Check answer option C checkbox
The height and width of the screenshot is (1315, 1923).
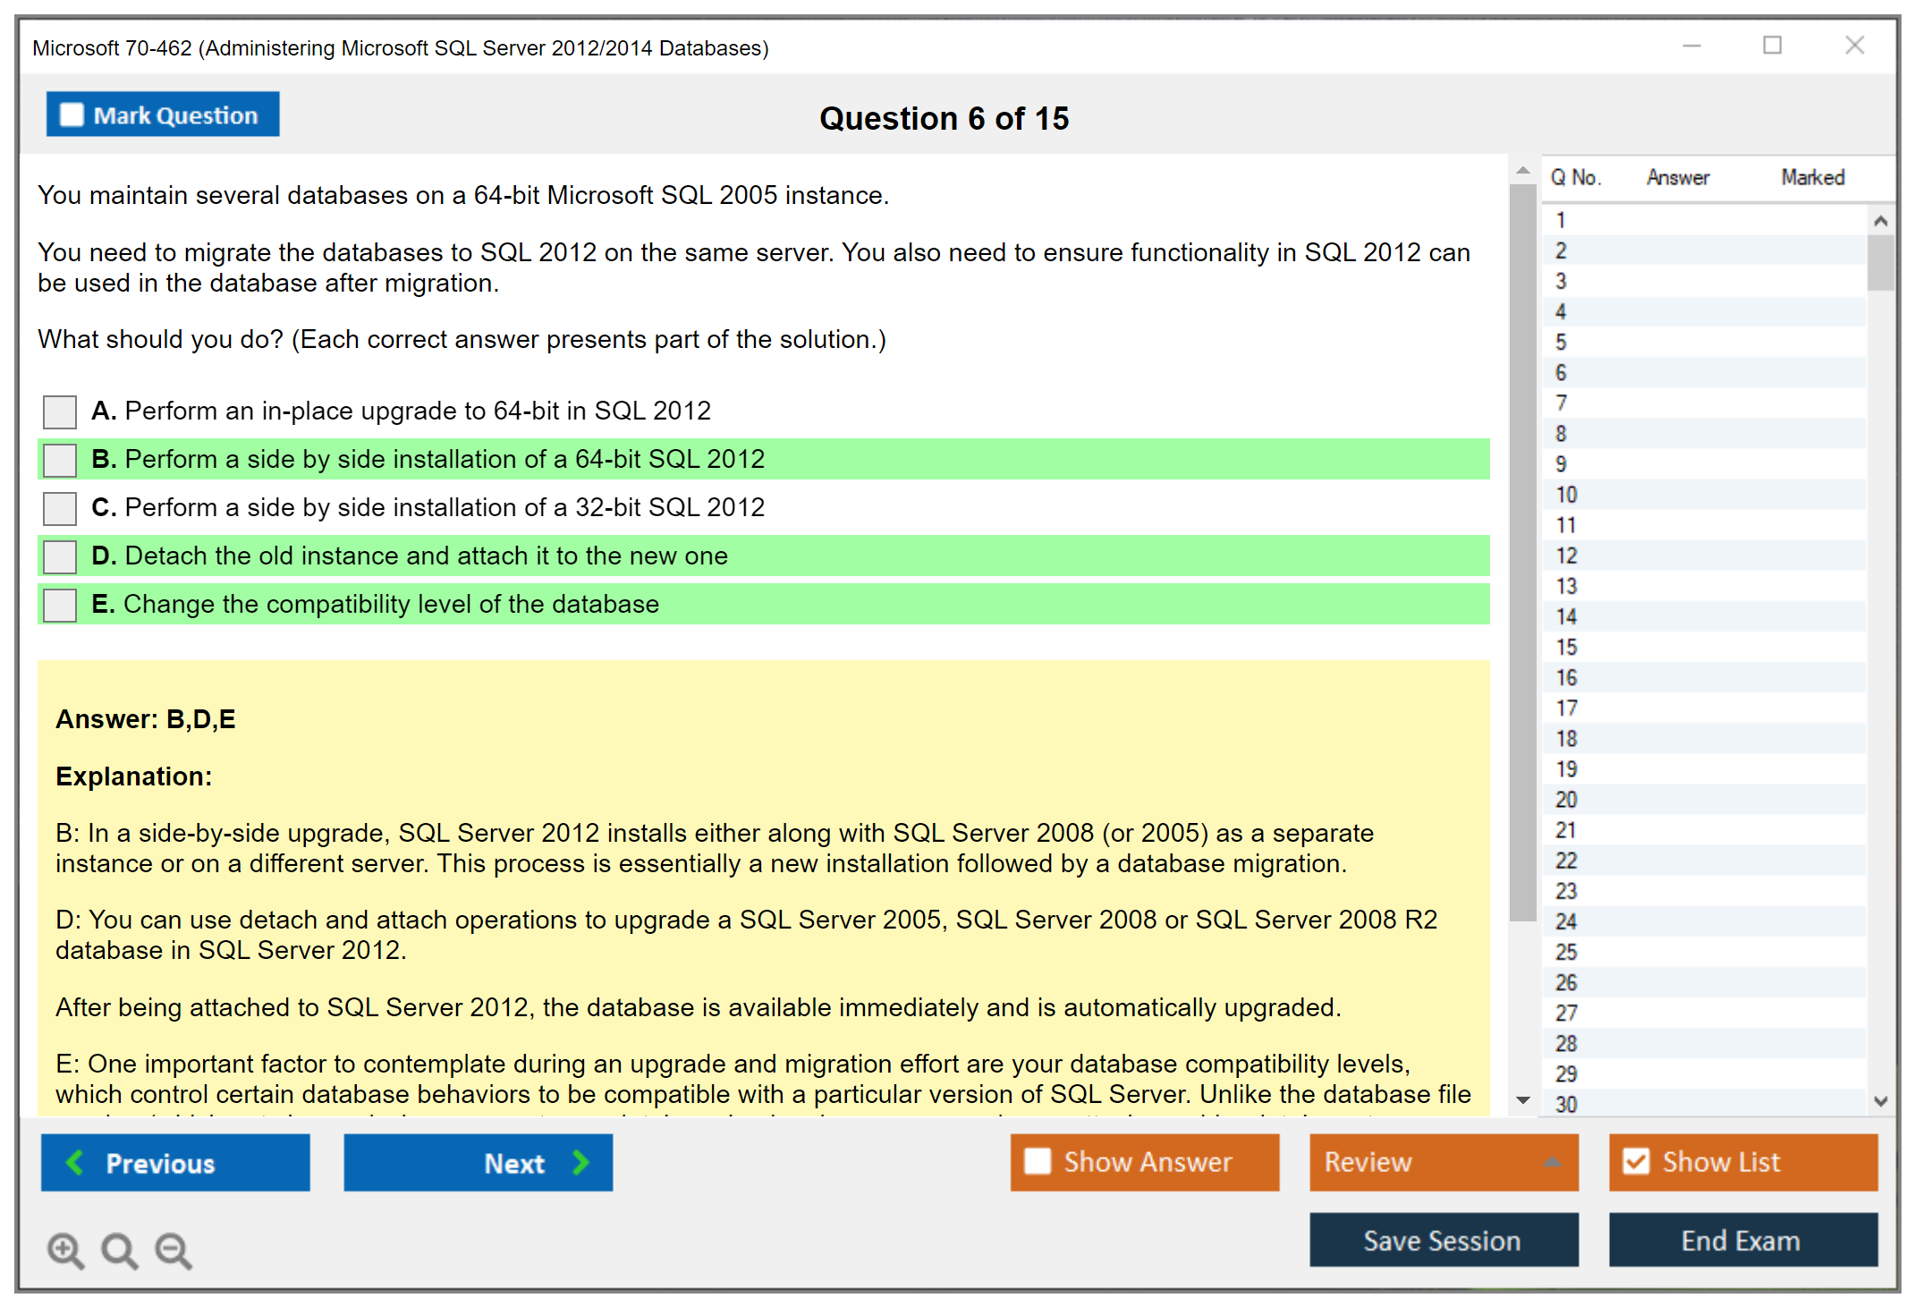[x=60, y=508]
